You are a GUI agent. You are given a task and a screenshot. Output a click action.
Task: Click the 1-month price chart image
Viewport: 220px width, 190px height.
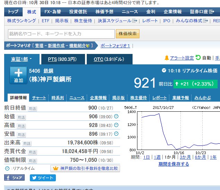coord(172,130)
